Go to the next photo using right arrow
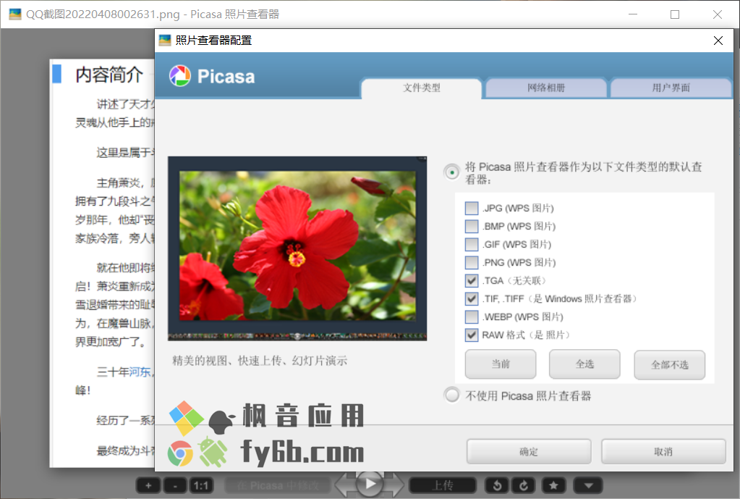 [394, 485]
